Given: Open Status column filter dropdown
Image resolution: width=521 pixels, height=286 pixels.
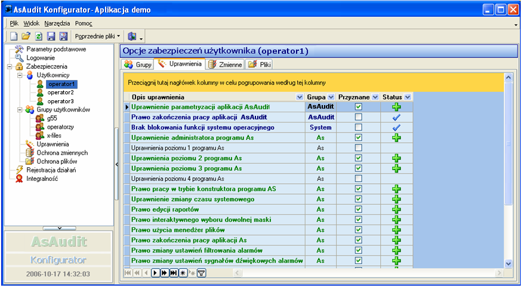Looking at the screenshot, I should pos(408,97).
